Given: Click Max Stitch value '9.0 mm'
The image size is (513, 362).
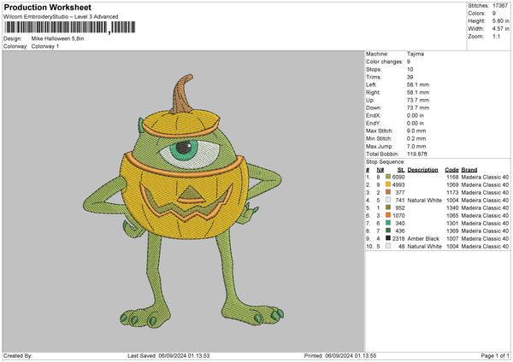Looking at the screenshot, I should point(416,131).
